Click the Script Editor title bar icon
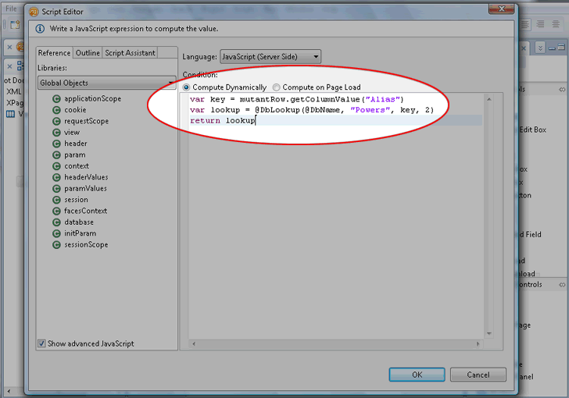Image resolution: width=569 pixels, height=398 pixels. point(34,12)
